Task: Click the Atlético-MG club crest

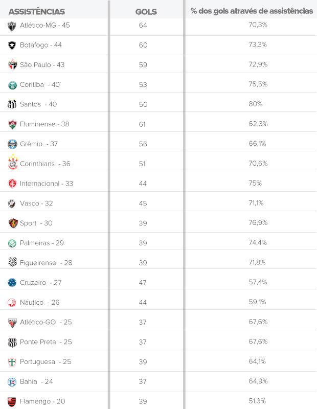Action: [12, 26]
